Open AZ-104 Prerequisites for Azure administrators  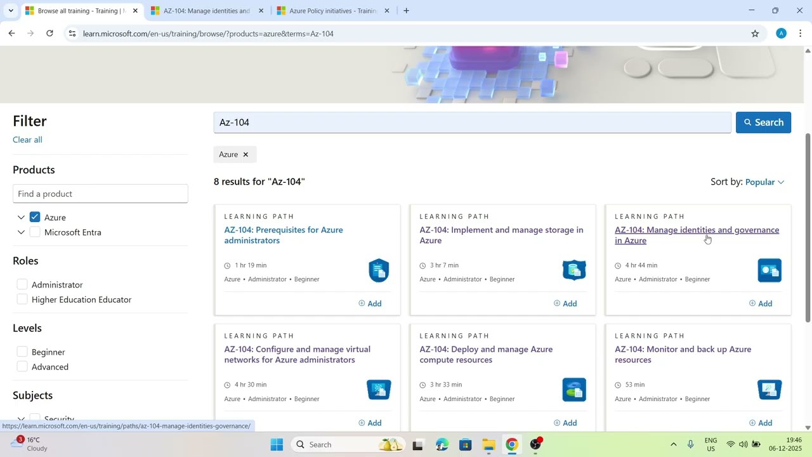284,235
